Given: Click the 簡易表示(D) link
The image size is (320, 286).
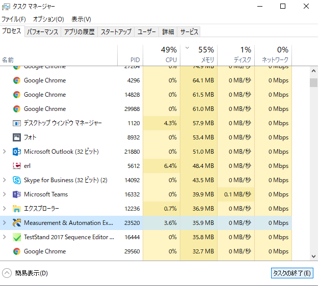Looking at the screenshot, I should 31,273.
